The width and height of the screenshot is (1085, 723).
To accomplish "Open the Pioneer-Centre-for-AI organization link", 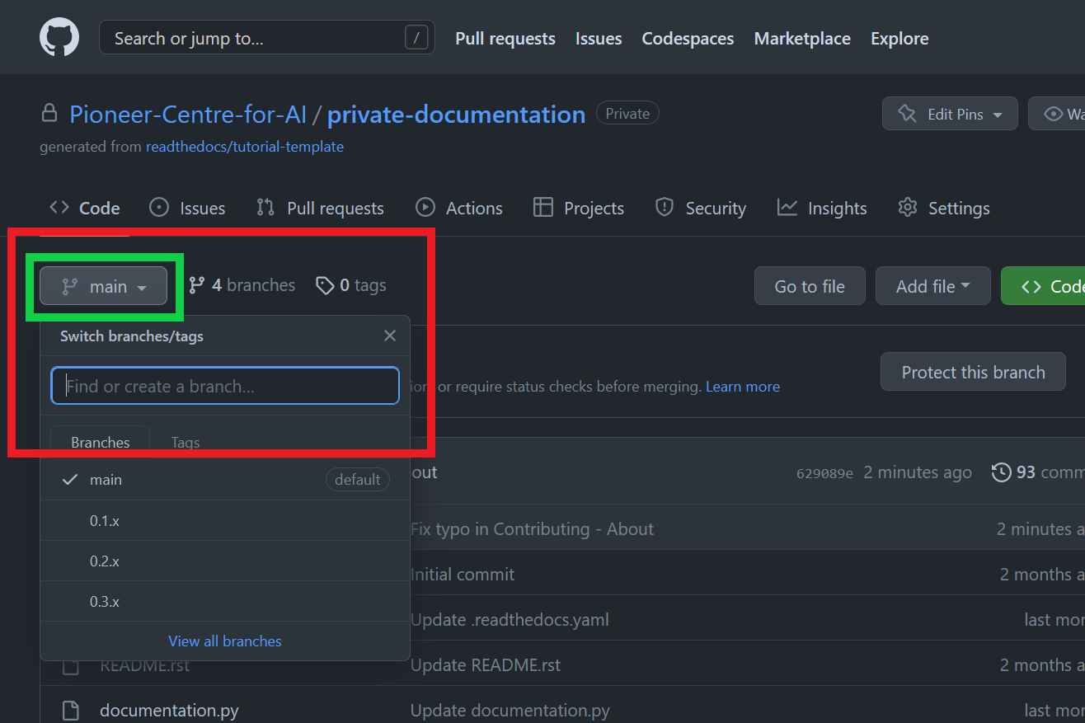I will pos(188,114).
